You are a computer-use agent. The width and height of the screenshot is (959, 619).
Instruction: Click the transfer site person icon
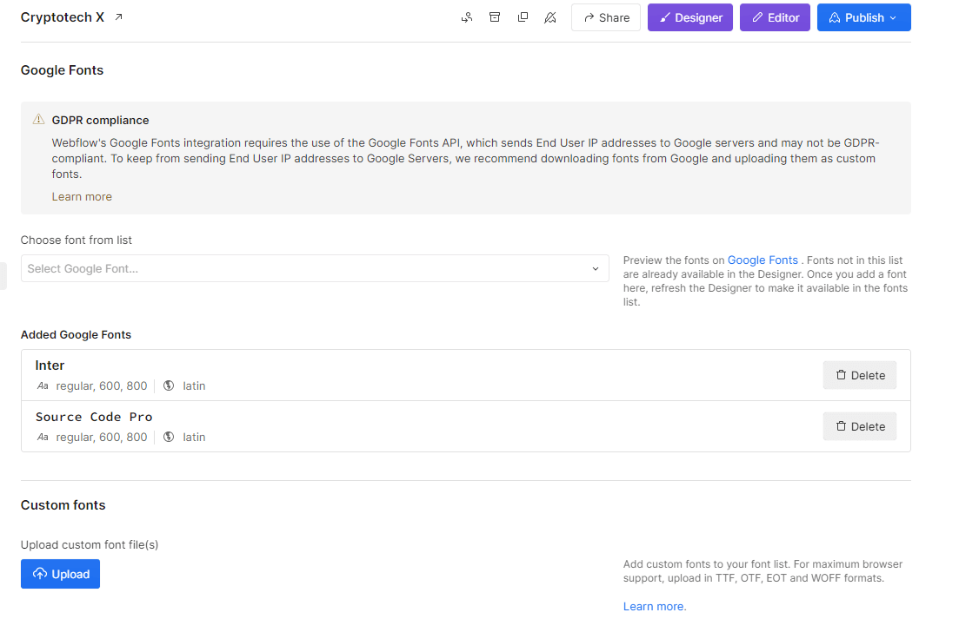[x=467, y=17]
